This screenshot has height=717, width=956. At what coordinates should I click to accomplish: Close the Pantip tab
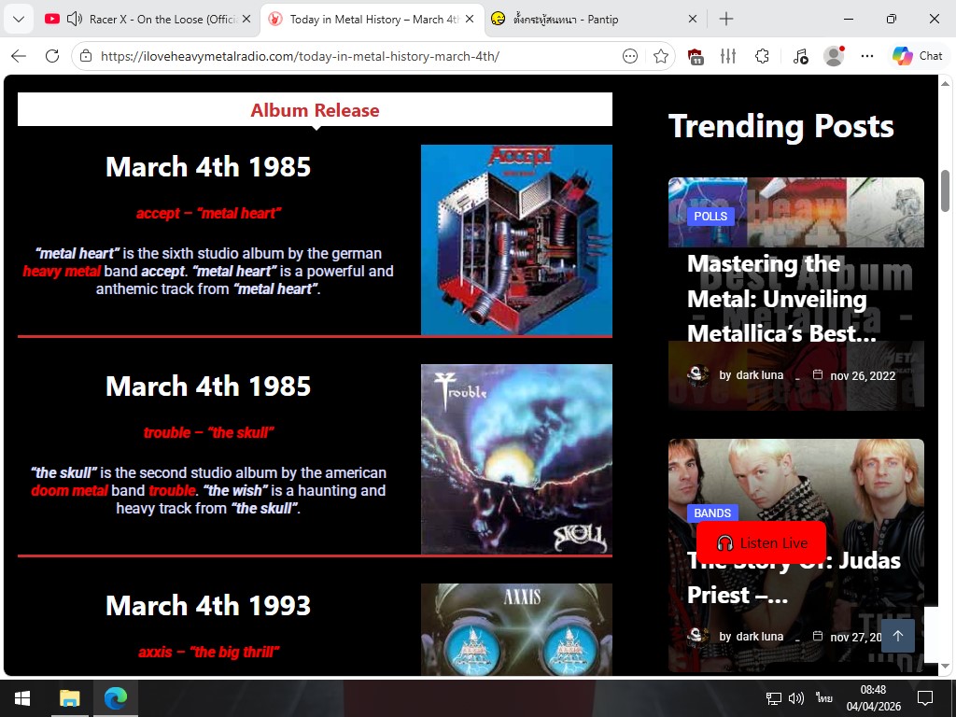click(693, 19)
